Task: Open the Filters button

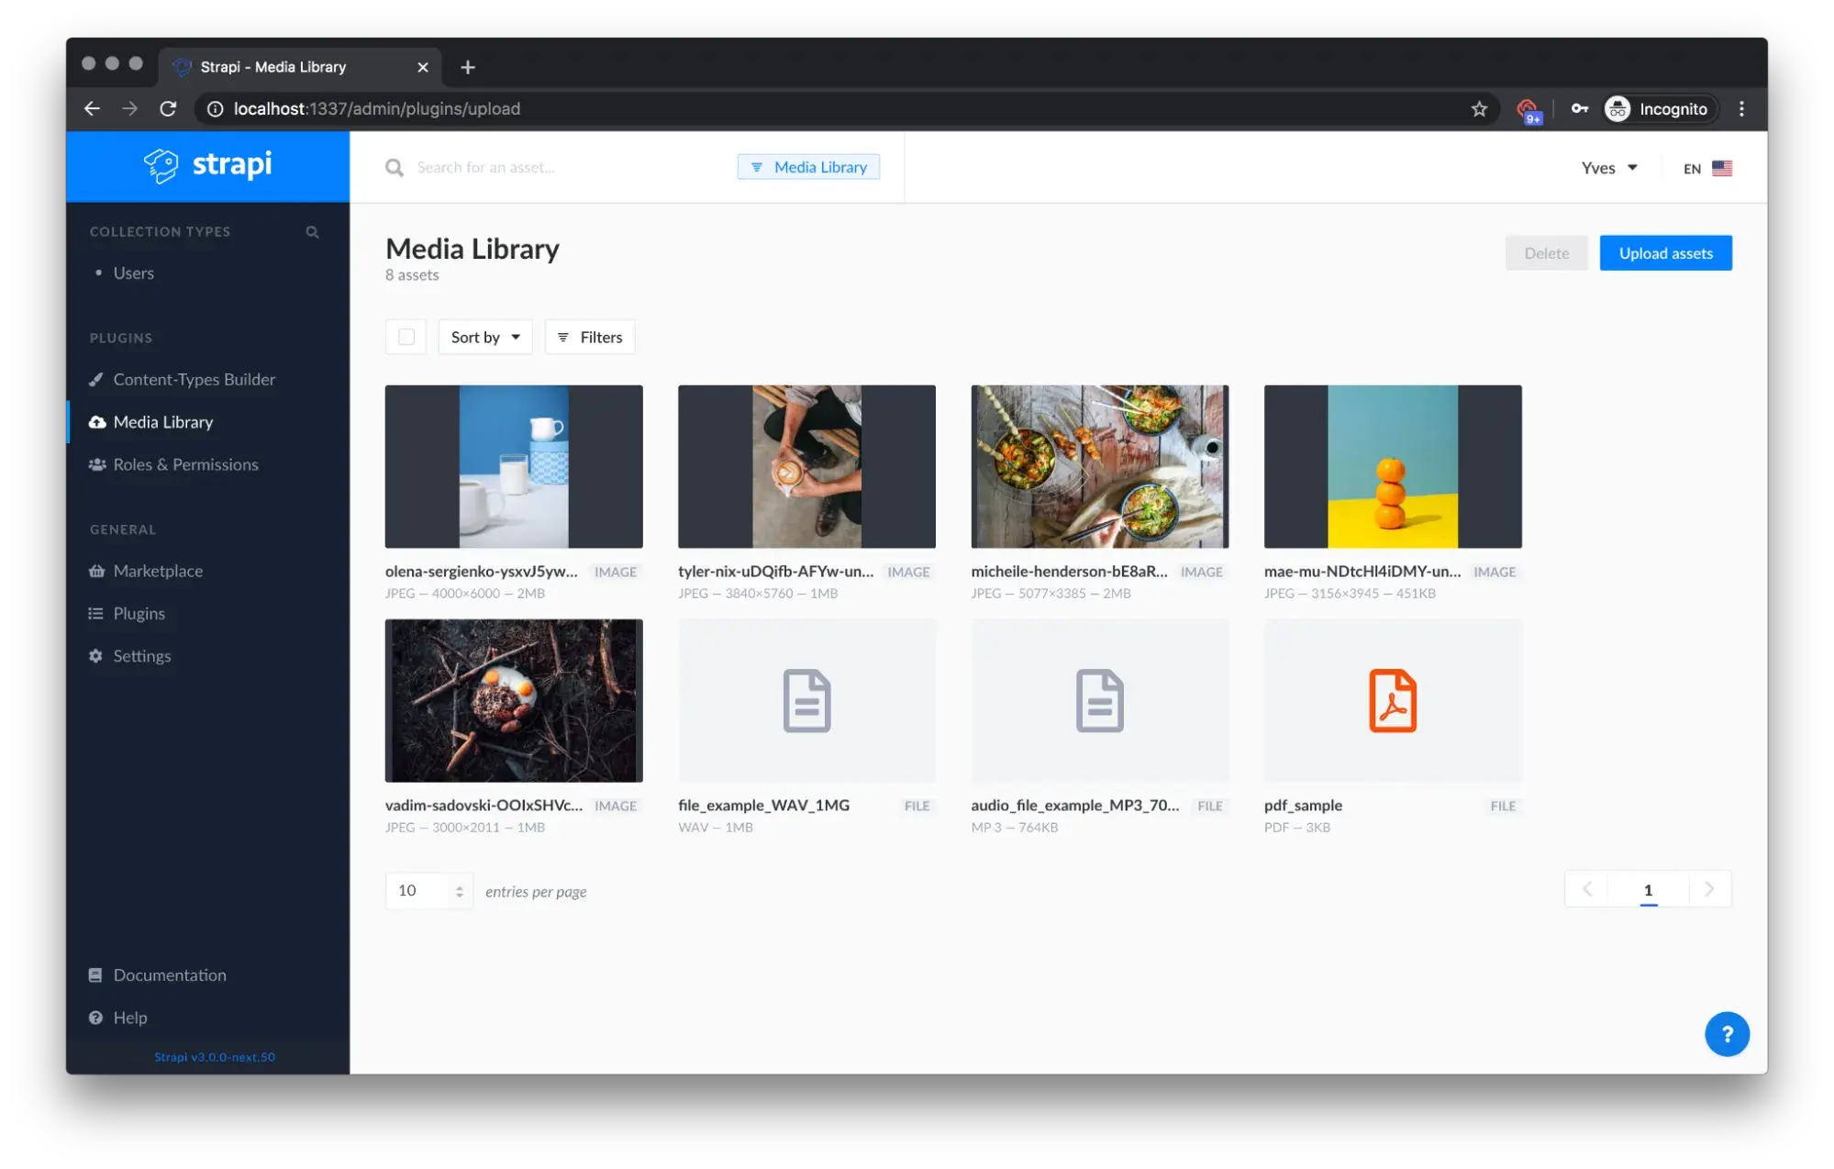Action: pos(590,337)
